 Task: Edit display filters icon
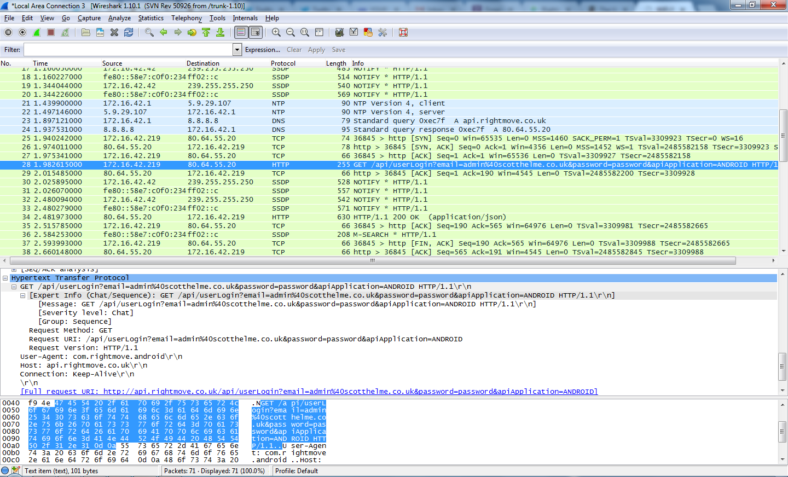click(x=354, y=33)
